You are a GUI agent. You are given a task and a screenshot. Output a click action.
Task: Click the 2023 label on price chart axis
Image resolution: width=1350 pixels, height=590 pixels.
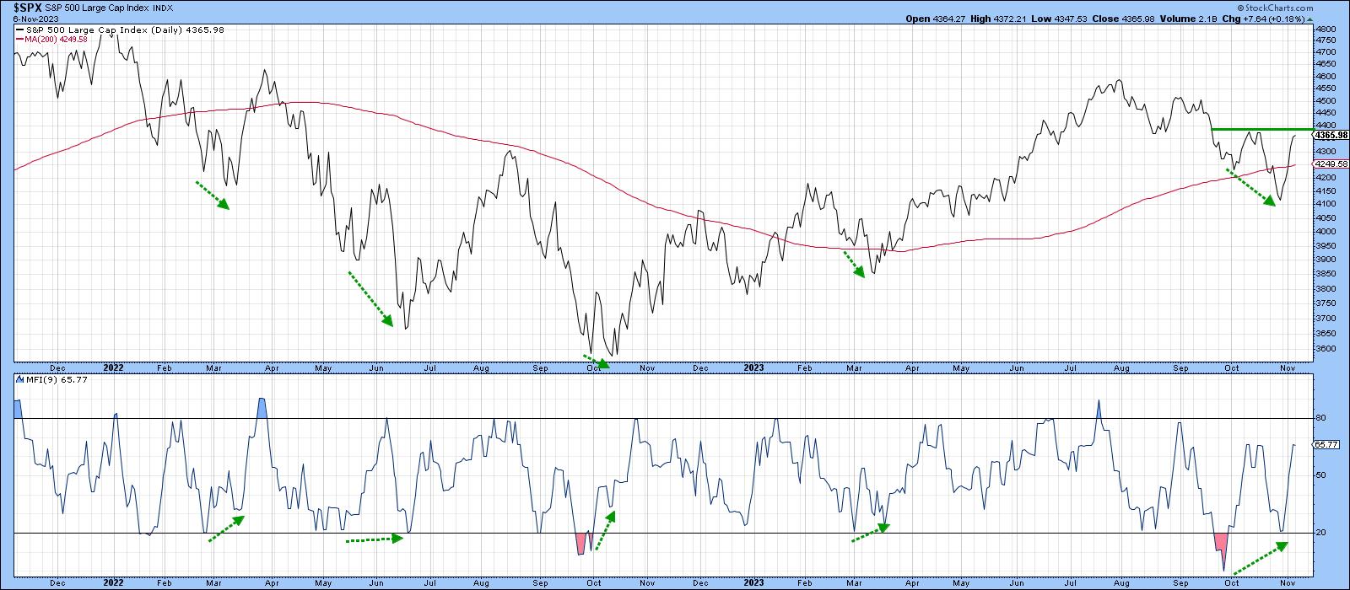(753, 367)
